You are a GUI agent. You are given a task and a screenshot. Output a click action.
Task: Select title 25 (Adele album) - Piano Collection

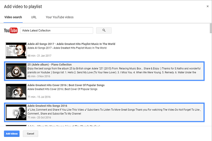click(49, 65)
